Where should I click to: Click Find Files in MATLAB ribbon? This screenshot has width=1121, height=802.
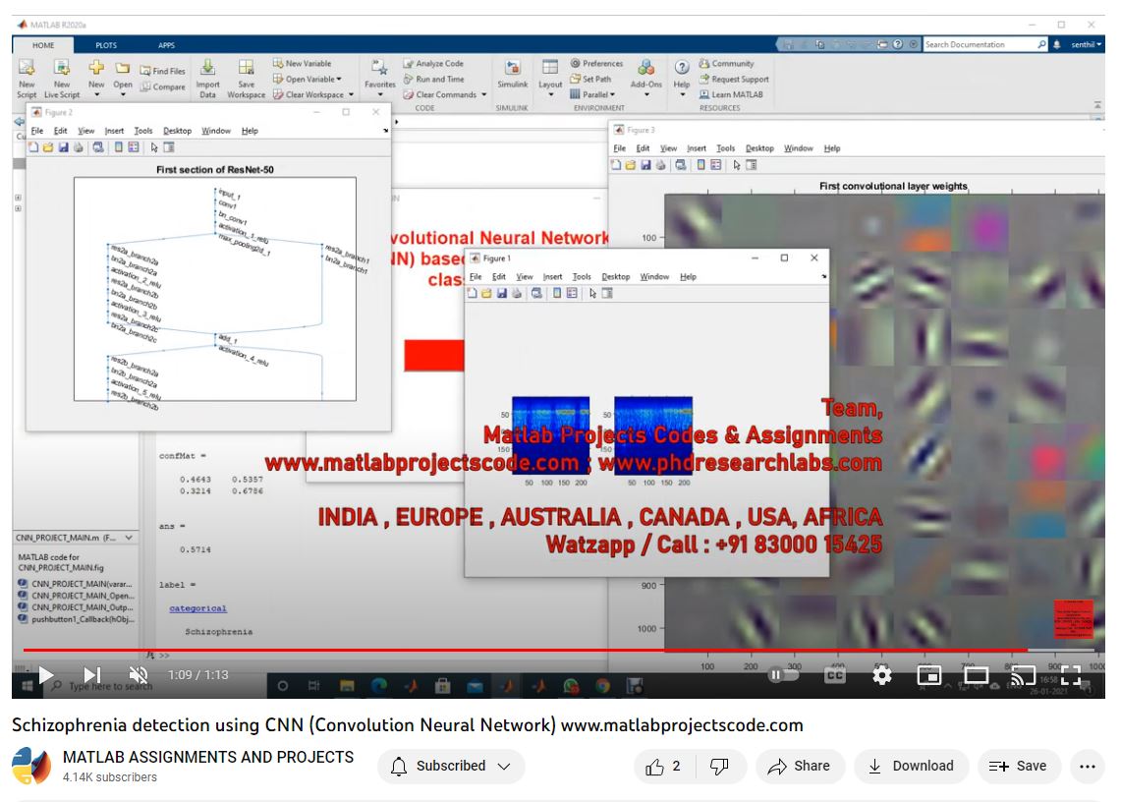coord(163,71)
